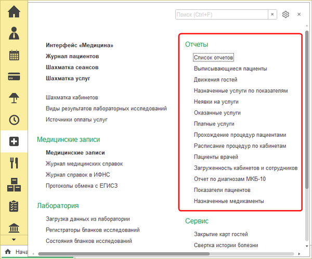This screenshot has height=259, width=312.
Task: Open the person with tie sidebar section
Action: coord(14,33)
